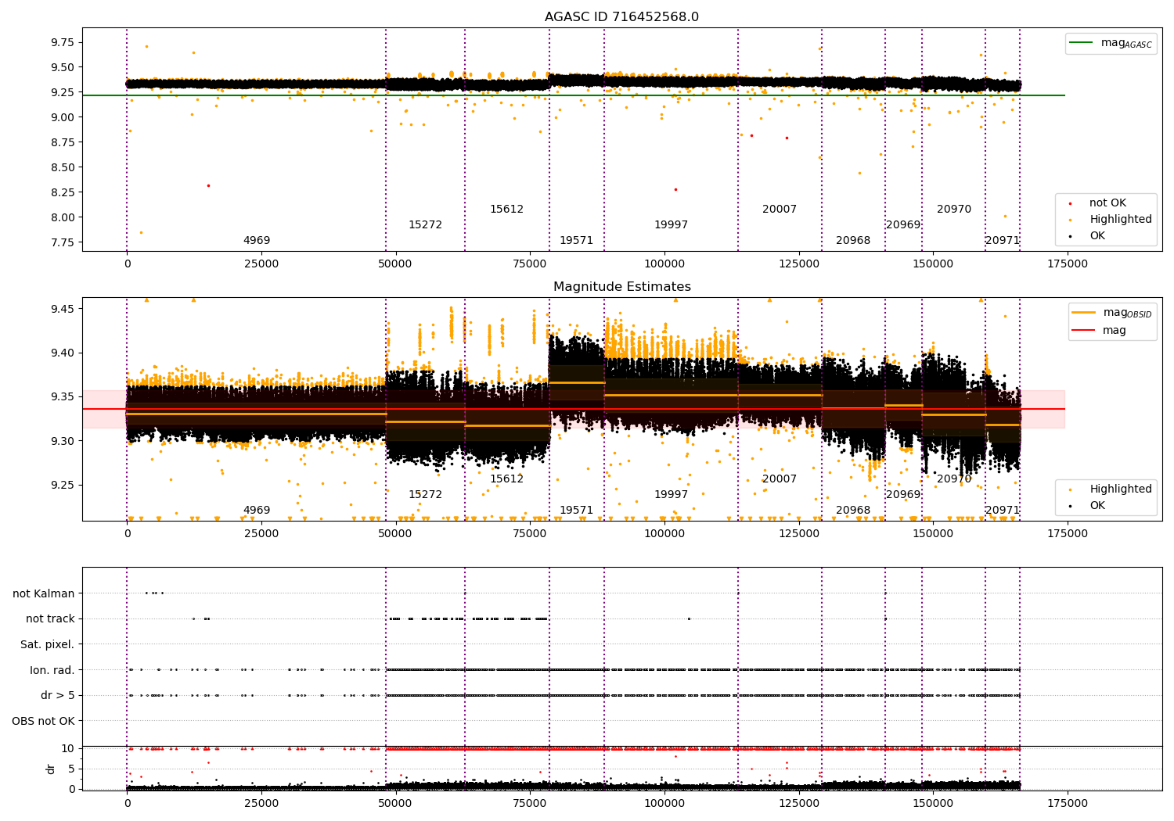Click the 9.35 y-axis tick label

tap(61, 397)
